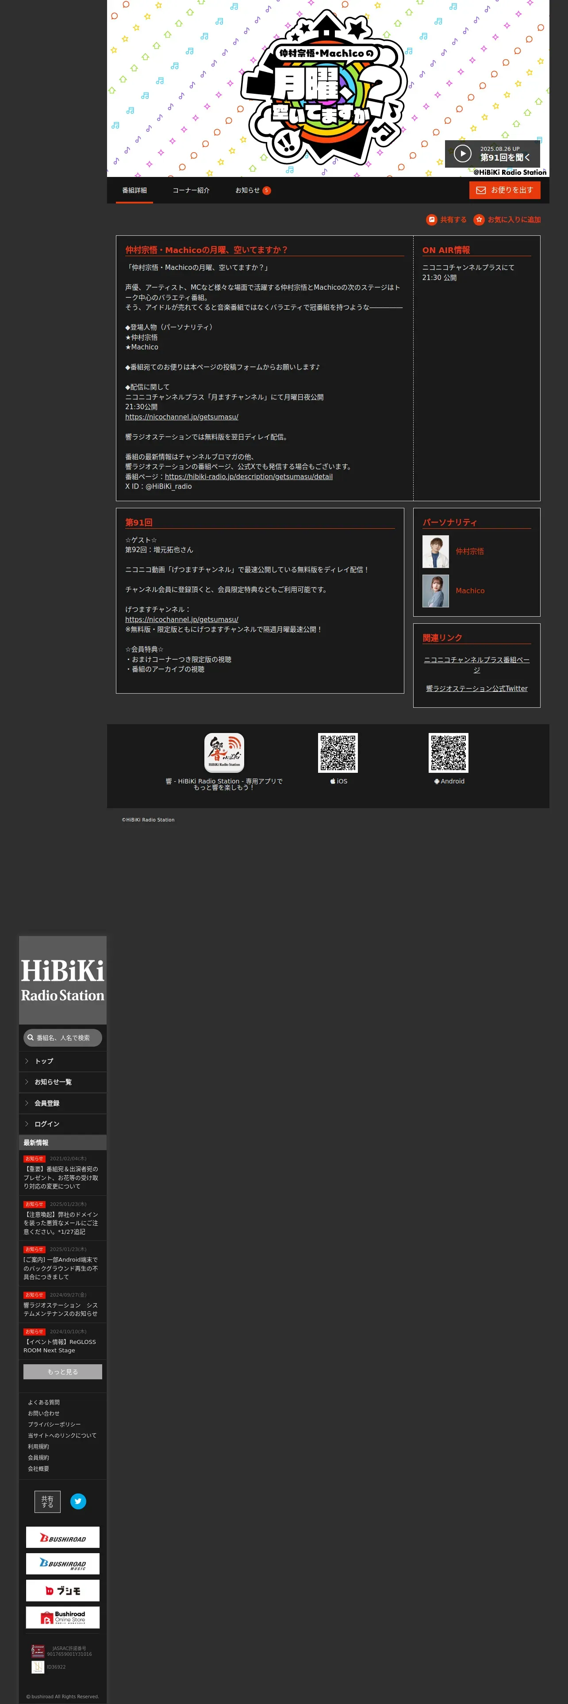Open 会員規約 footer link

tap(38, 1457)
